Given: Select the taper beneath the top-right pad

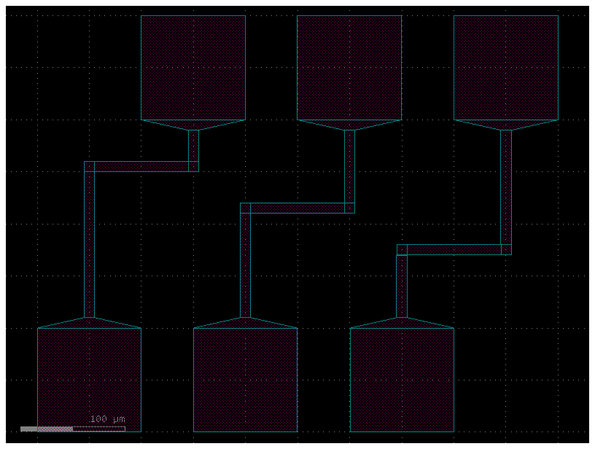Looking at the screenshot, I should [x=506, y=125].
